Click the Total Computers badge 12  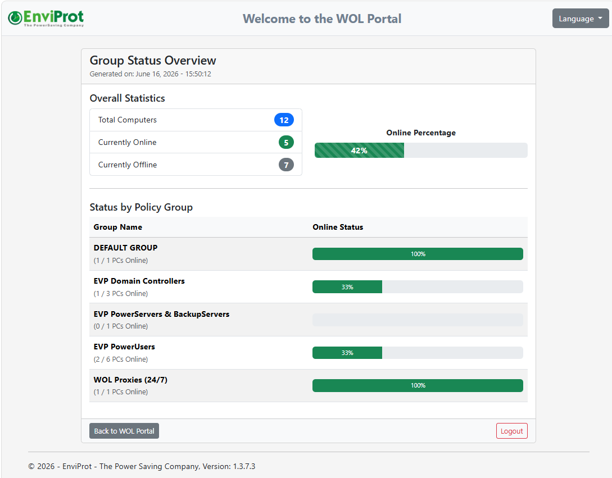(x=284, y=120)
